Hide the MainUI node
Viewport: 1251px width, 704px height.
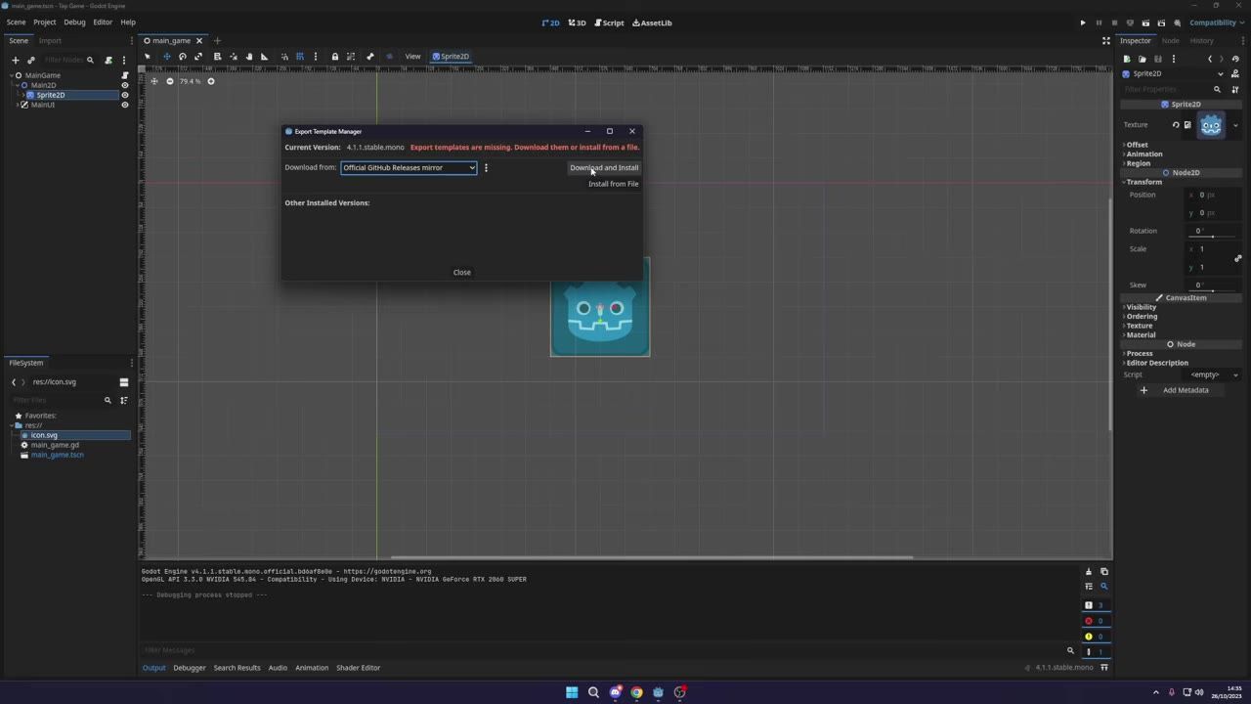(x=124, y=105)
